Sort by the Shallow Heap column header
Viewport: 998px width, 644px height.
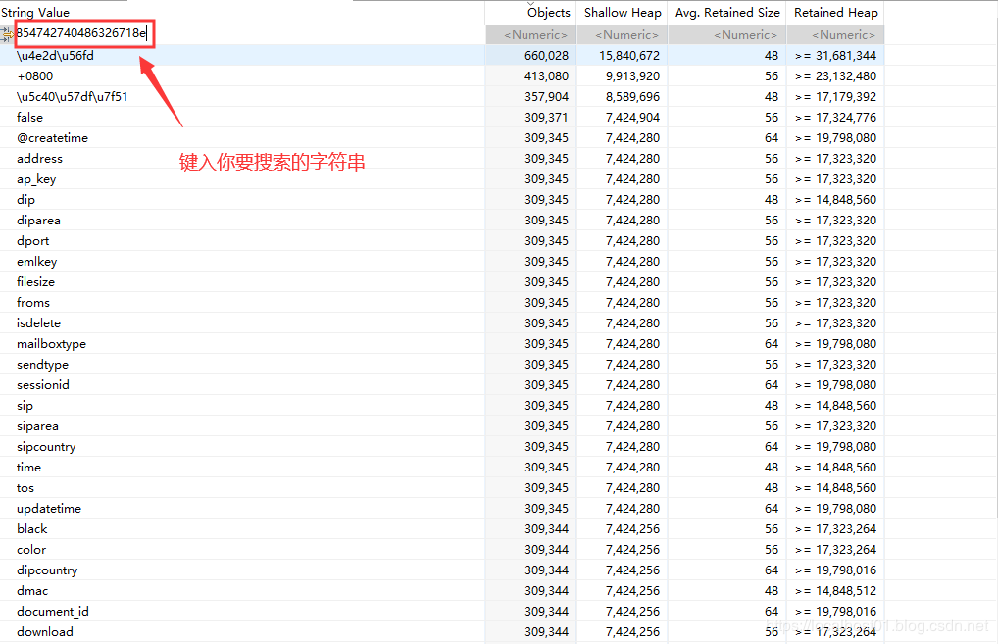623,13
